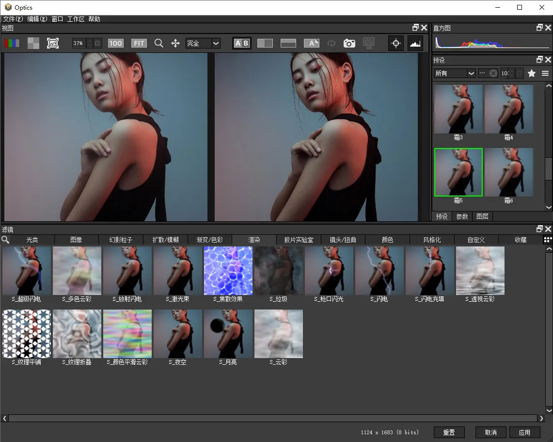
Task: Click the star favorites icon in presets
Action: coord(532,73)
